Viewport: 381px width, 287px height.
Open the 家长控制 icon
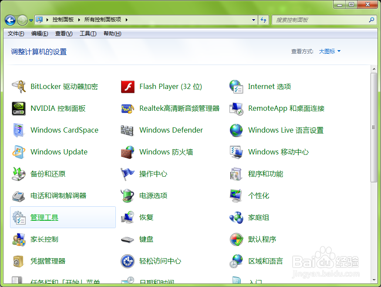click(19, 239)
